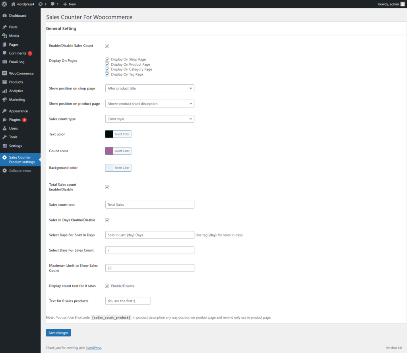Open the comments bubble icon in admin bar
The width and height of the screenshot is (407, 353).
(53, 4)
